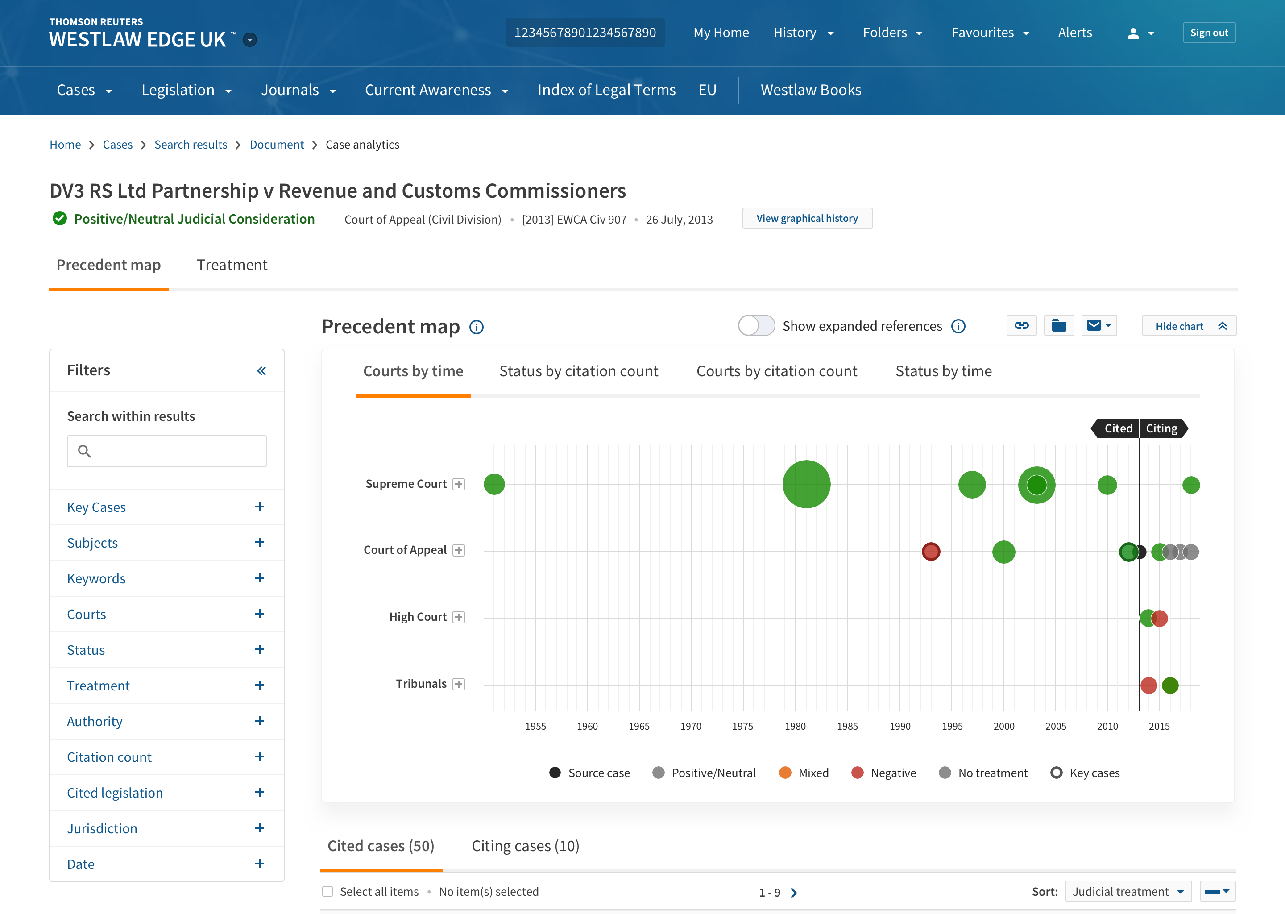This screenshot has width=1285, height=914.
Task: Go to next results page arrow
Action: point(793,893)
